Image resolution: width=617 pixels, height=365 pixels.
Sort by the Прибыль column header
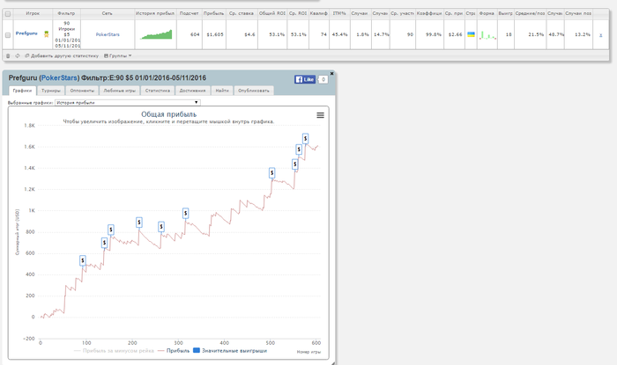coord(214,13)
